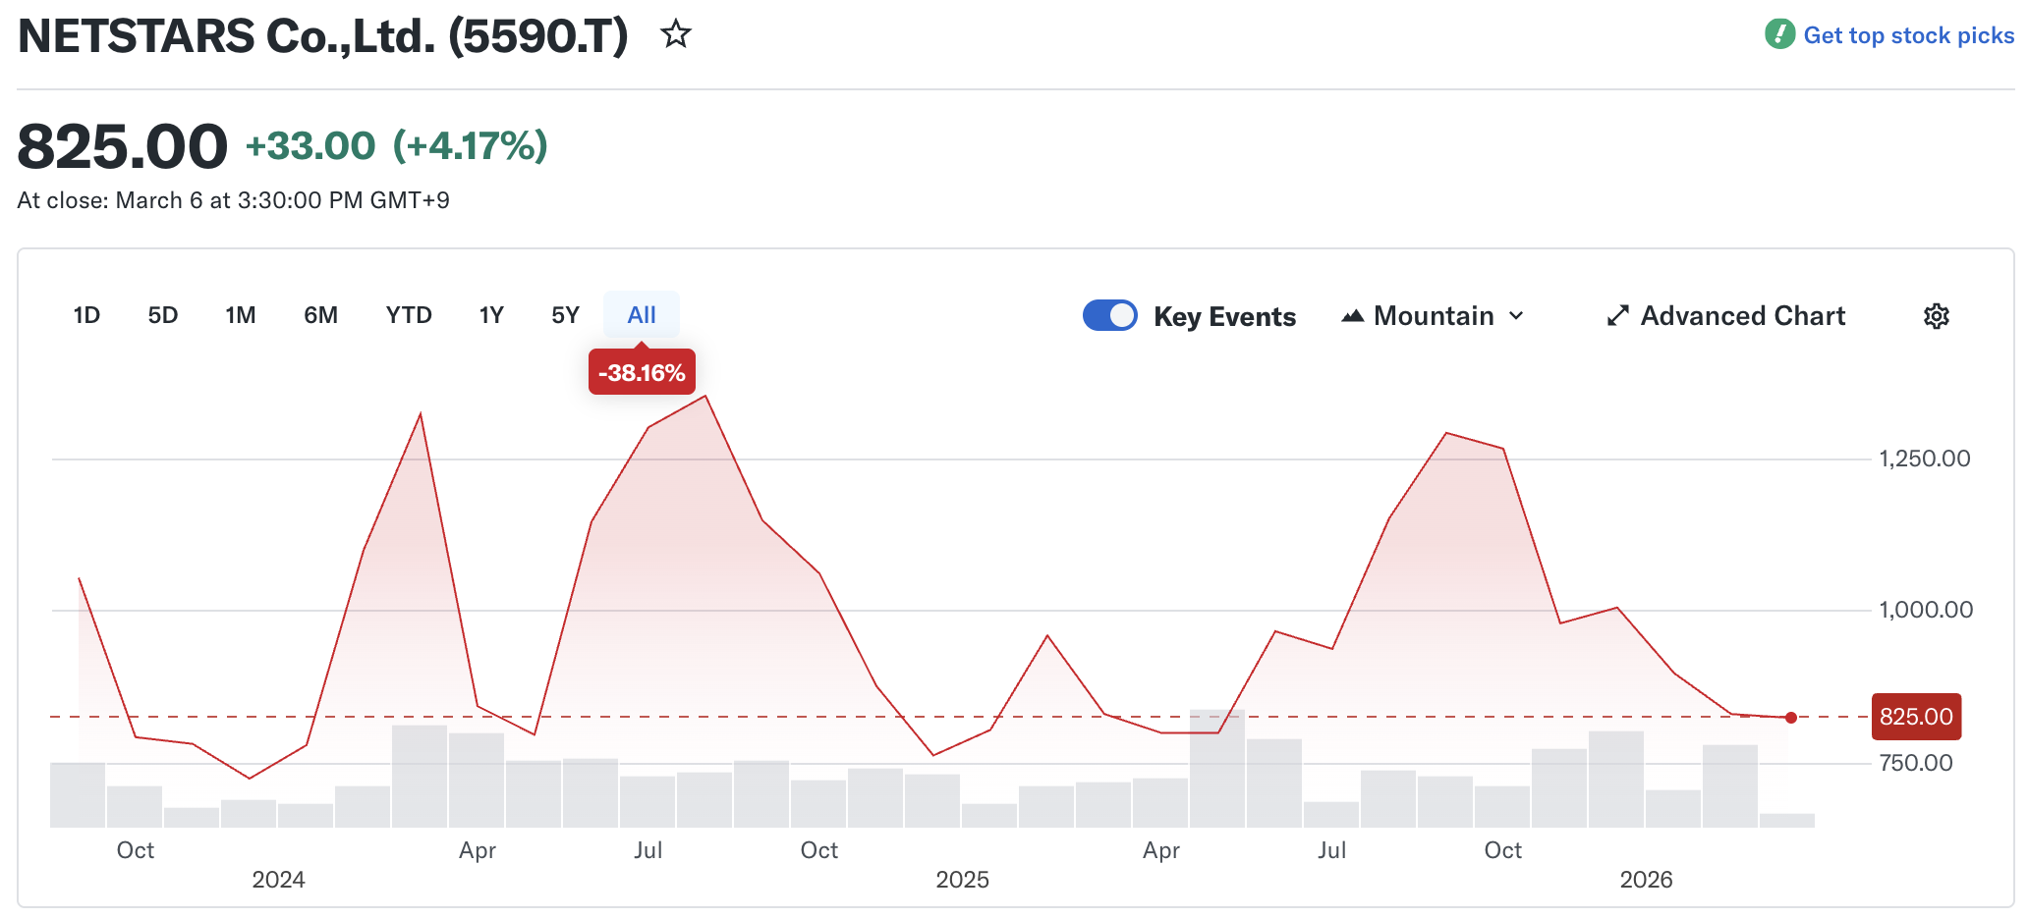Choose the YTD time range
Viewport: 2028px width, 918px height.
click(x=409, y=315)
